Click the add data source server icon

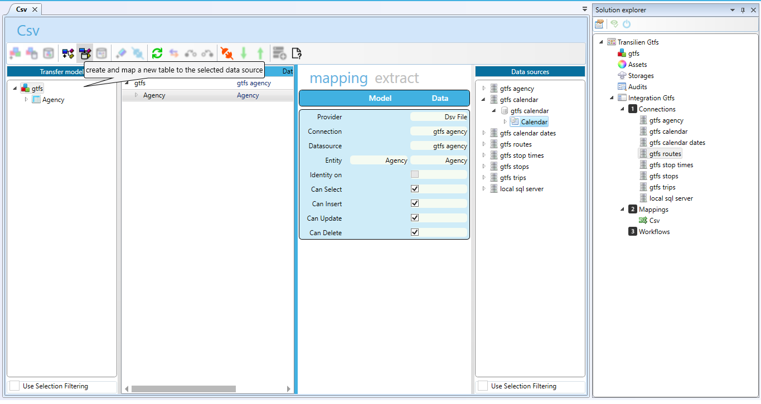click(x=279, y=53)
